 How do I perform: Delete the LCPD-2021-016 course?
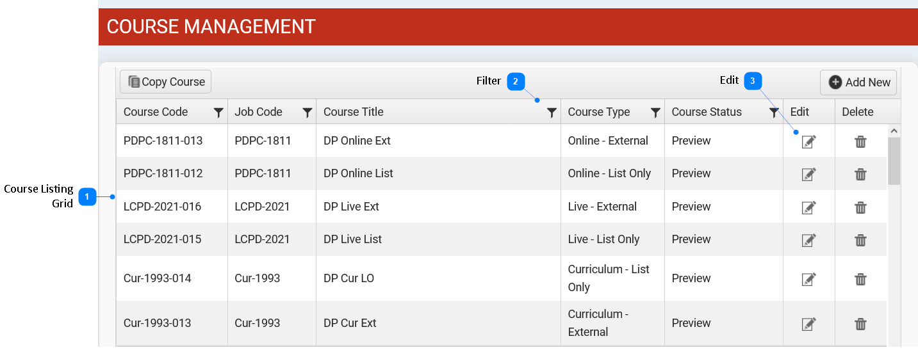tap(860, 207)
